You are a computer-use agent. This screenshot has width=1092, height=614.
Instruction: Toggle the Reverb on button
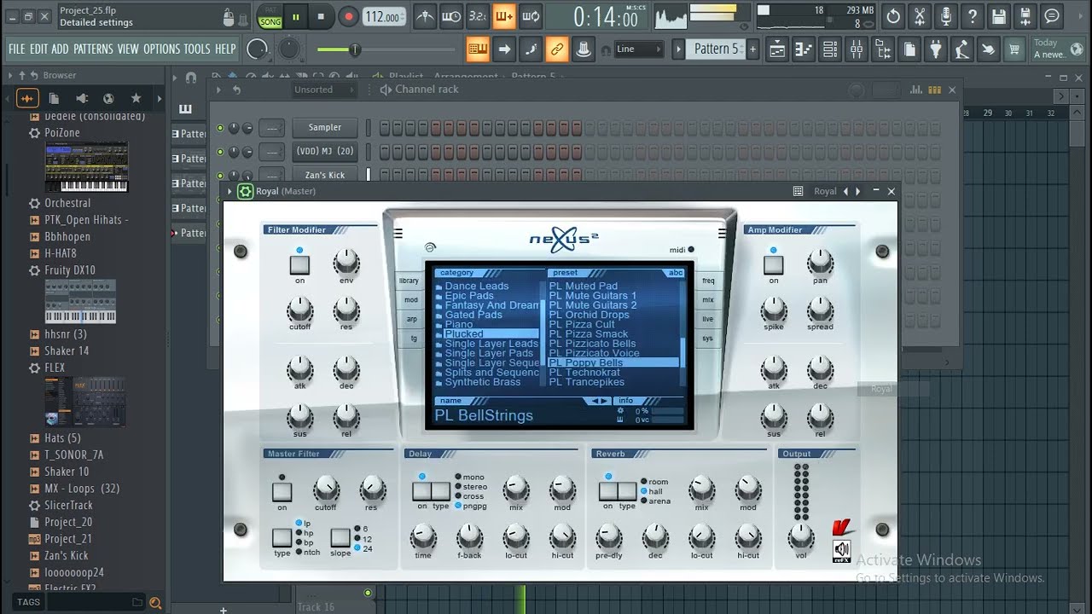click(x=607, y=491)
